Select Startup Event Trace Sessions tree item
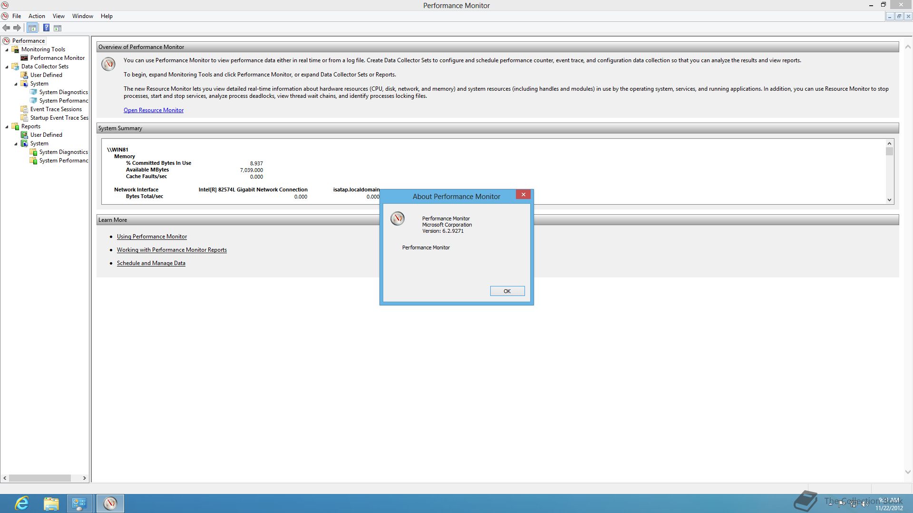Viewport: 913px width, 513px height. pyautogui.click(x=59, y=118)
